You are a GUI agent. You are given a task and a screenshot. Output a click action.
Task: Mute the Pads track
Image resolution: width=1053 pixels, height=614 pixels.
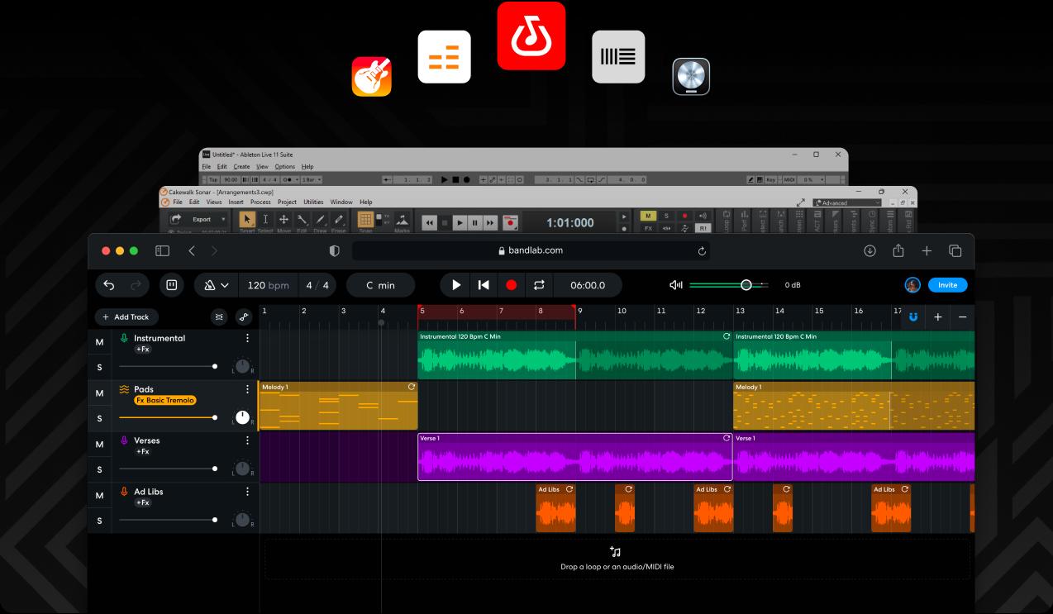click(x=99, y=393)
